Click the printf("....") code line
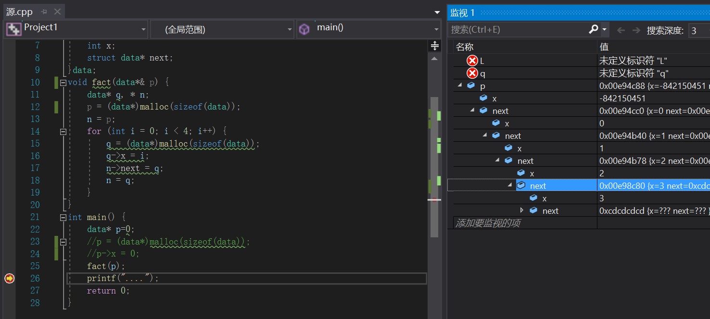The height and width of the screenshot is (319, 710). (x=123, y=278)
